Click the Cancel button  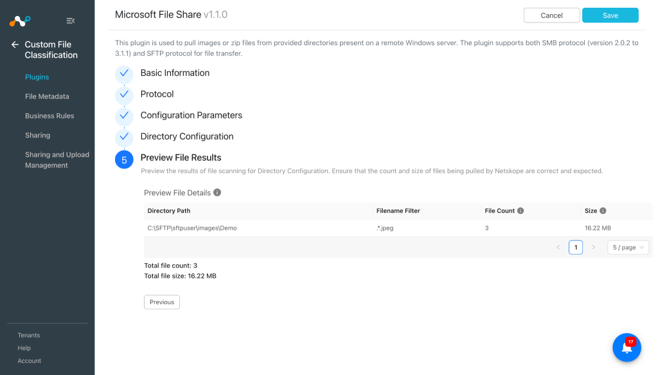[551, 15]
